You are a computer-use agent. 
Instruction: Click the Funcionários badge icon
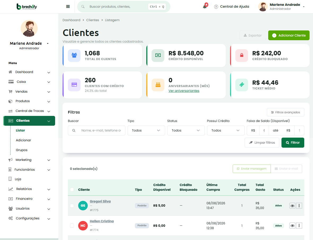pyautogui.click(x=10, y=170)
